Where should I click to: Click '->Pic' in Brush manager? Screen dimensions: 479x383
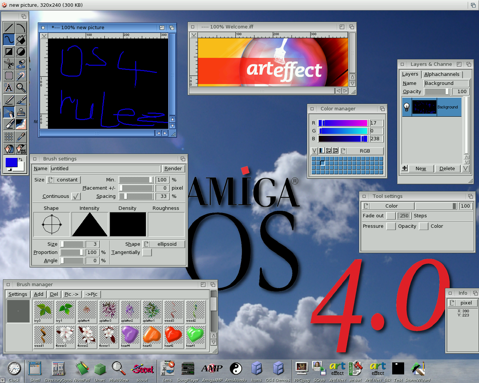coord(92,294)
